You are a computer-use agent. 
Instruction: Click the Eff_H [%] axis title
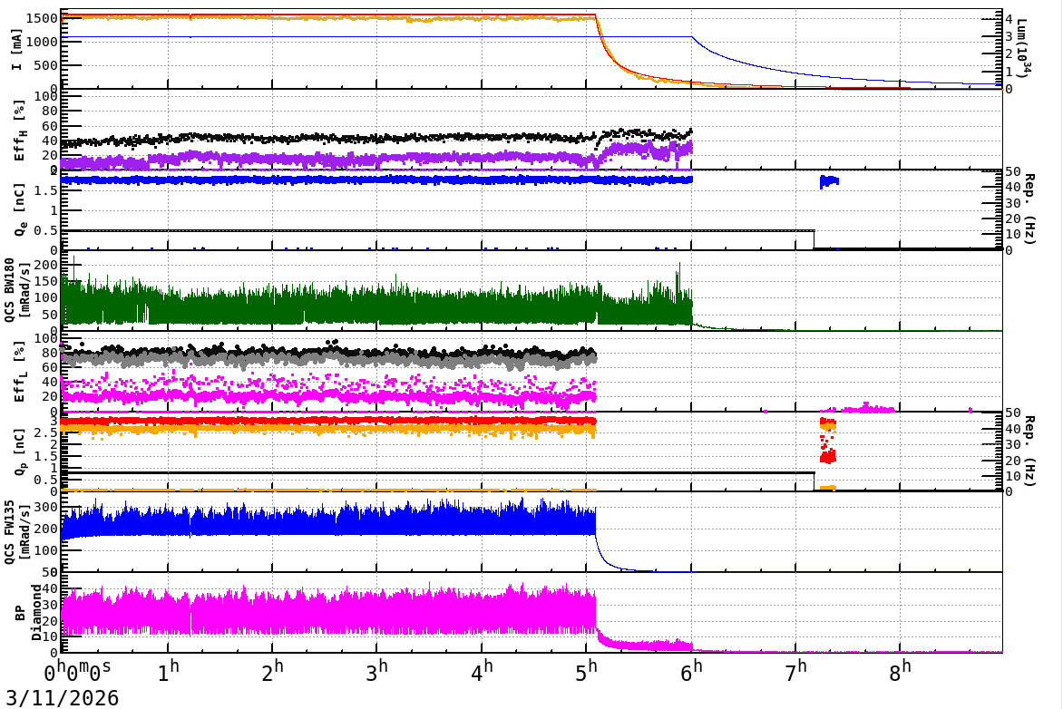pyautogui.click(x=18, y=131)
